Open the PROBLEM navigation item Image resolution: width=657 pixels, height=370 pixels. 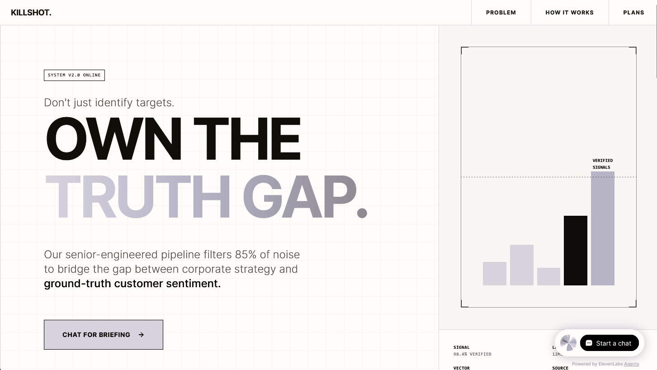501,12
